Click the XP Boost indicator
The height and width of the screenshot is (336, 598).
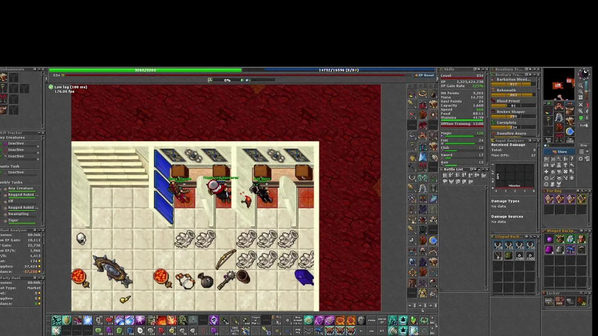(x=424, y=75)
